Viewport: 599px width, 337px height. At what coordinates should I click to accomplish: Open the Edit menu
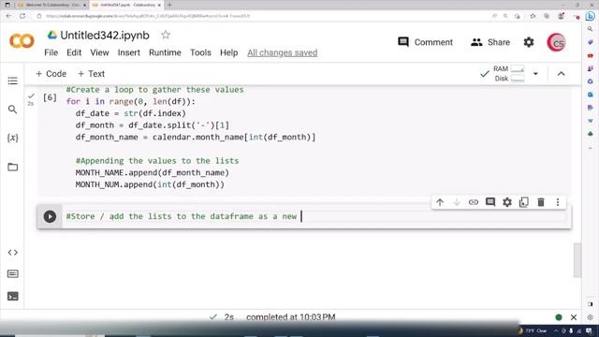coord(74,52)
